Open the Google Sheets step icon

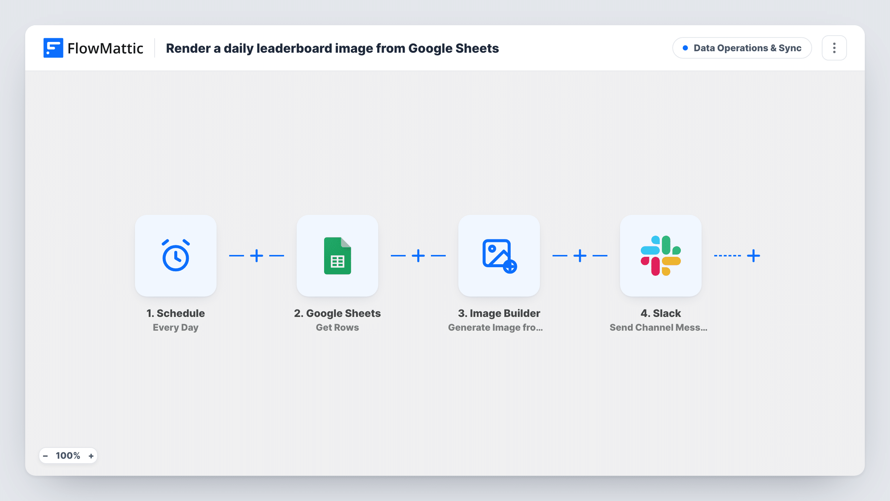[x=337, y=256]
